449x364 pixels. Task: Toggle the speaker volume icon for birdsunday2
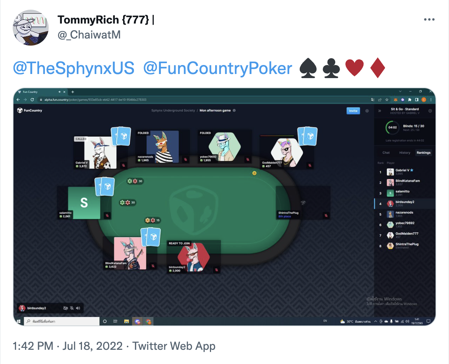click(x=78, y=308)
